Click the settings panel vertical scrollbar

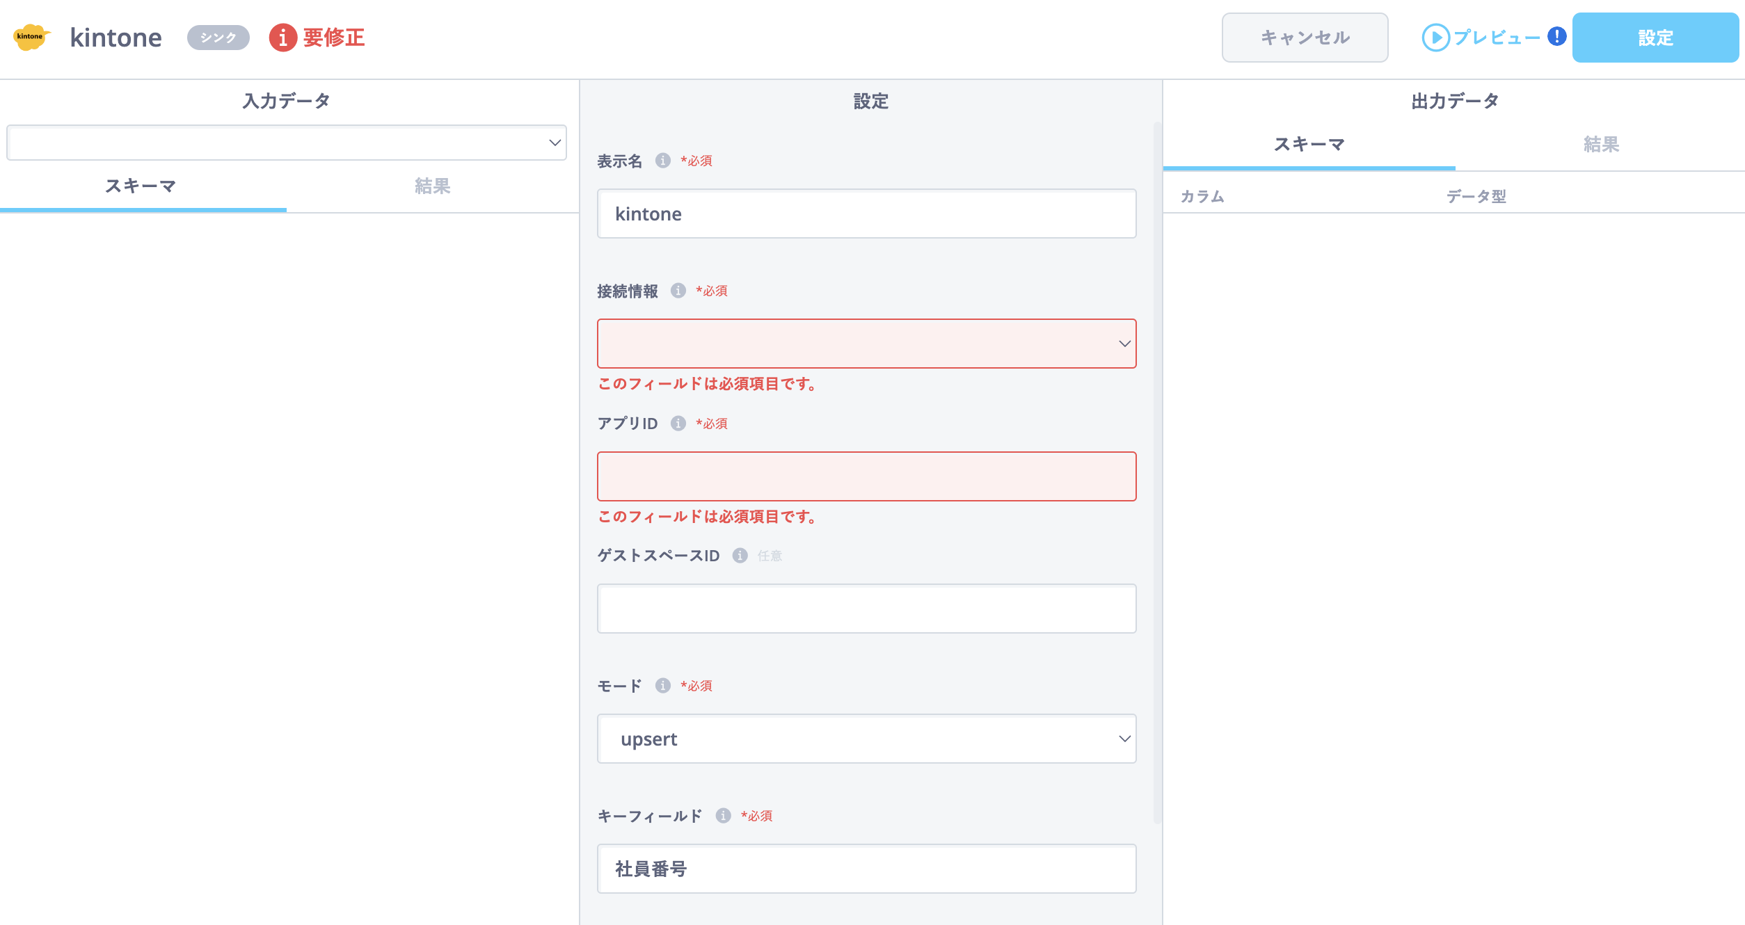(x=1157, y=473)
